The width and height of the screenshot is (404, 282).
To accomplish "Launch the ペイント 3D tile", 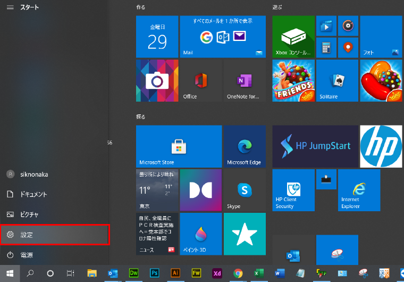I will 201,234.
